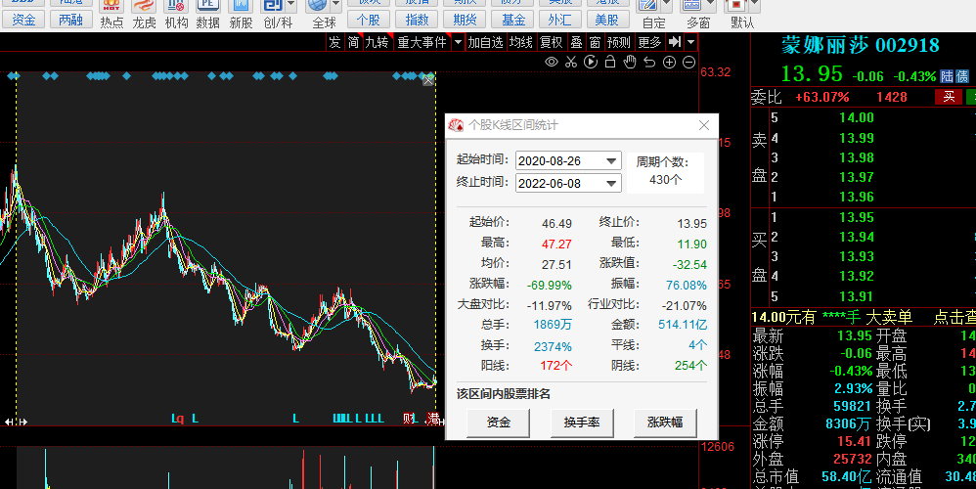Viewport: 976px width, 489px height.
Task: Close the K线区间统计 dialog with X
Action: [x=704, y=125]
